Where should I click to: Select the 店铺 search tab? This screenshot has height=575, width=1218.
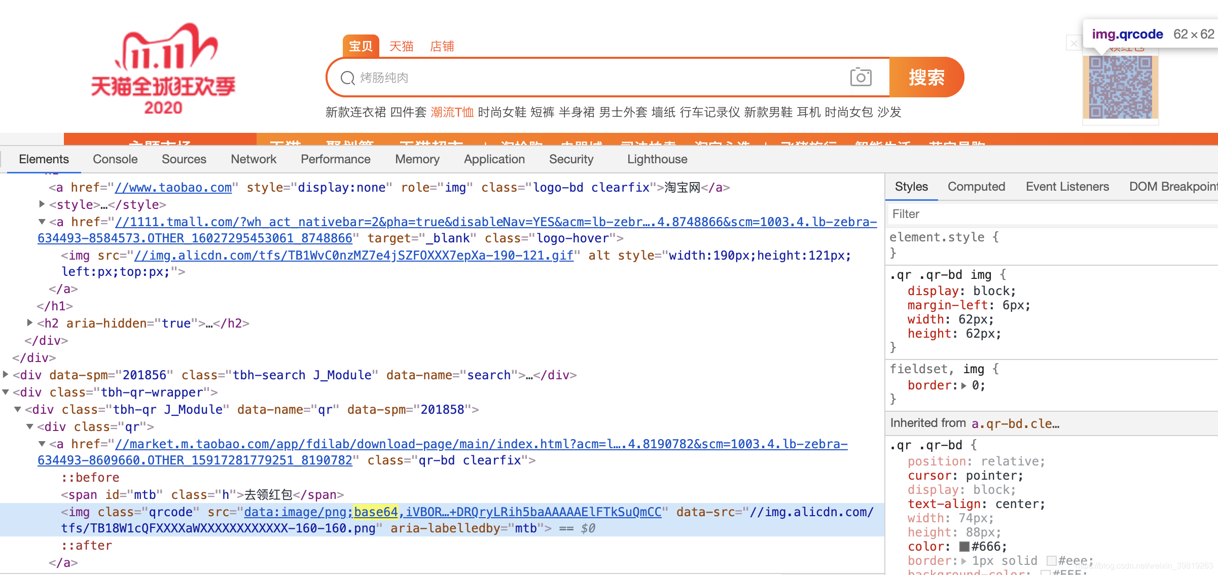pos(442,46)
